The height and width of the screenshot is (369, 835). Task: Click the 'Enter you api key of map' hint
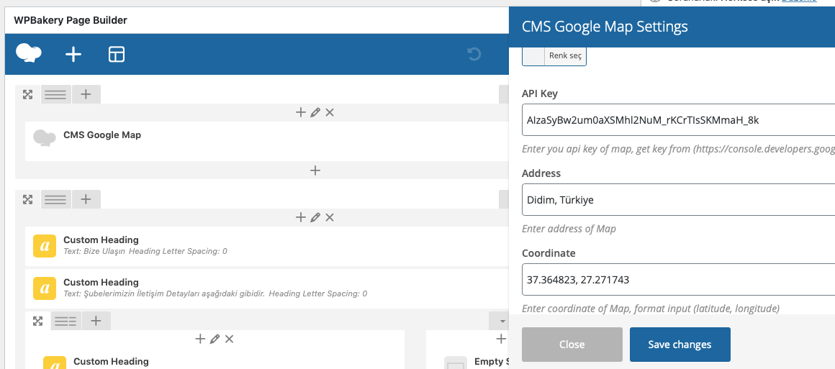click(678, 149)
